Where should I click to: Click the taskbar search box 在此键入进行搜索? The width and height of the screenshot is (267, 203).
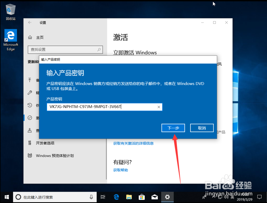click(x=55, y=197)
